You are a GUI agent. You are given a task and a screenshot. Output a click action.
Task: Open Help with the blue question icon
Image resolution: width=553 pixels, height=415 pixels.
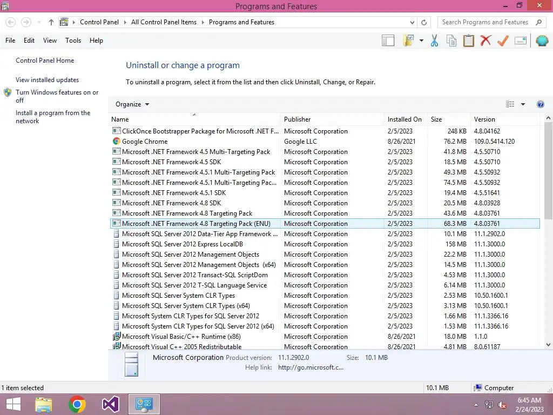540,104
